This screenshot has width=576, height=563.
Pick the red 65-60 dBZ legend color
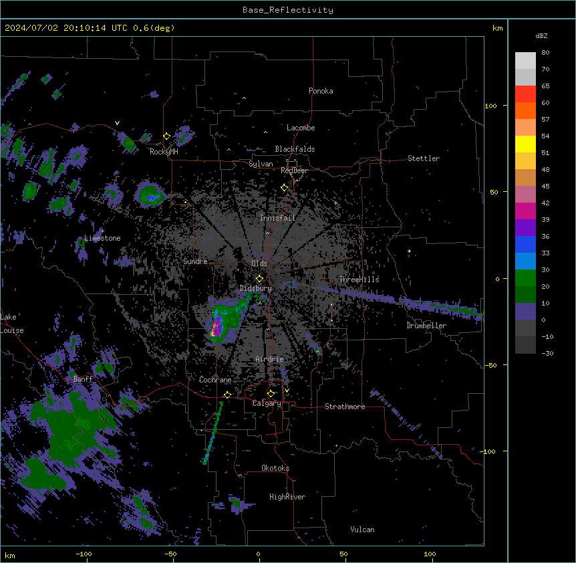(x=525, y=94)
